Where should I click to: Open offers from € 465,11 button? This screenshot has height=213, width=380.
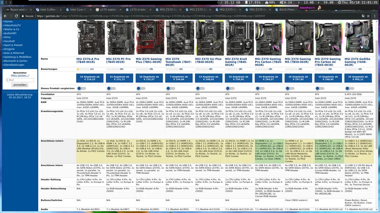pos(358,78)
